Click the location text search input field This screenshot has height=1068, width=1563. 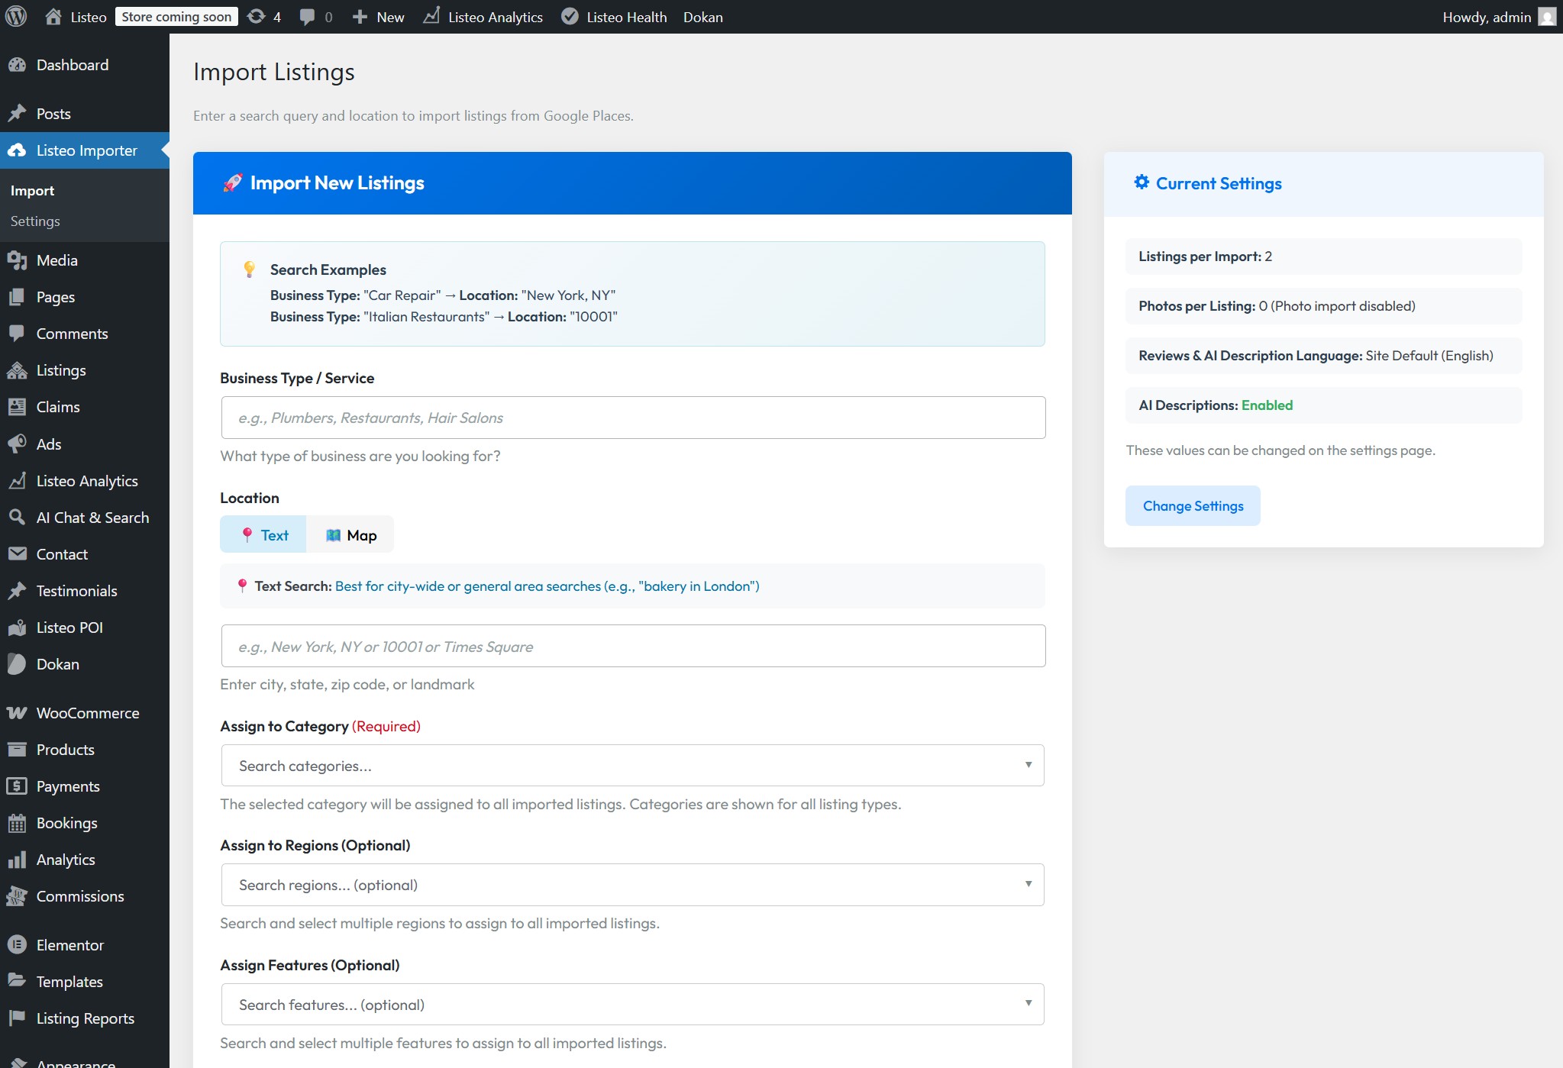point(632,647)
